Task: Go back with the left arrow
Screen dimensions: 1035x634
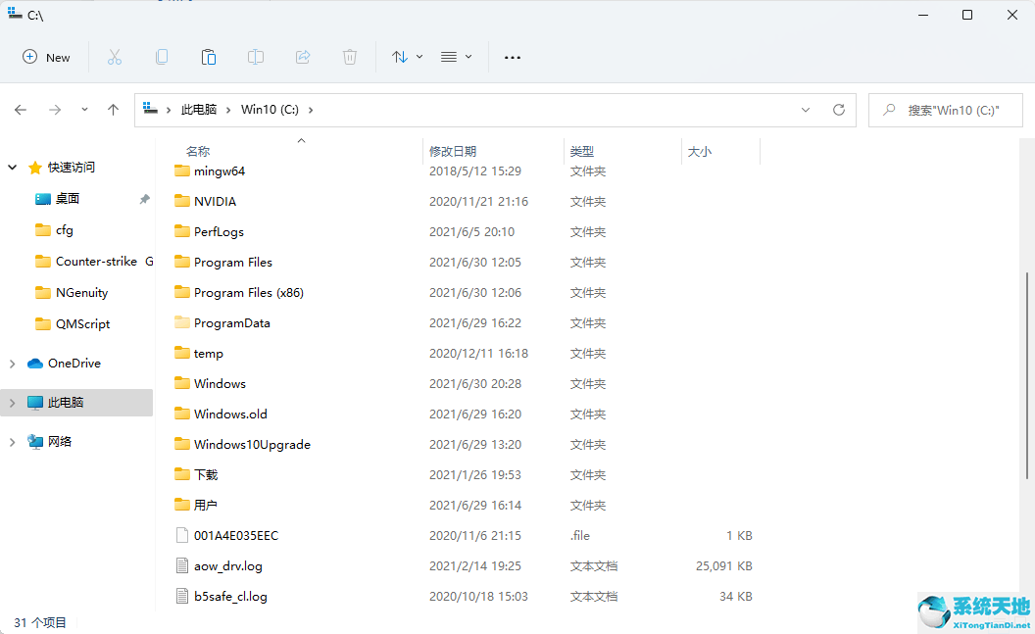Action: pos(21,110)
